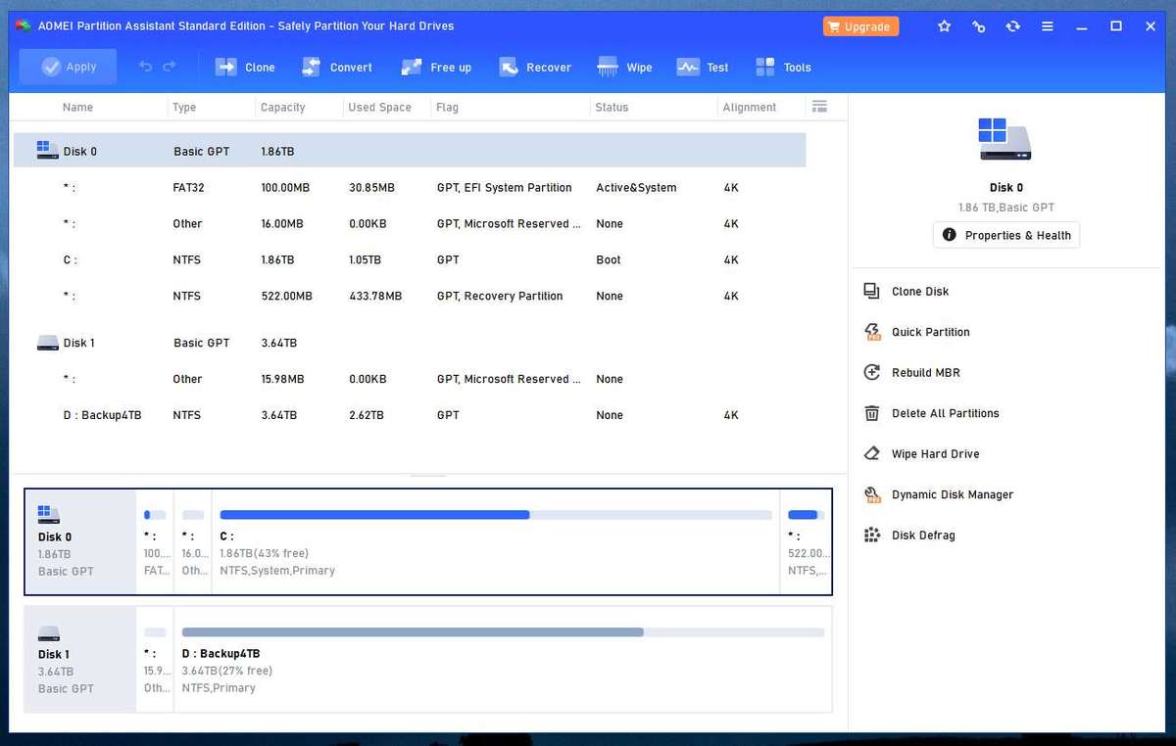Screen dimensions: 1176x746
Task: Open the hamburger menu in title bar
Action: [x=1048, y=26]
